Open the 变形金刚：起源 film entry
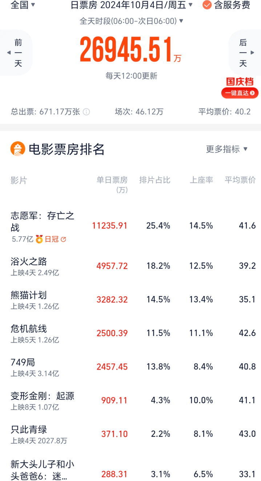 coord(43,396)
